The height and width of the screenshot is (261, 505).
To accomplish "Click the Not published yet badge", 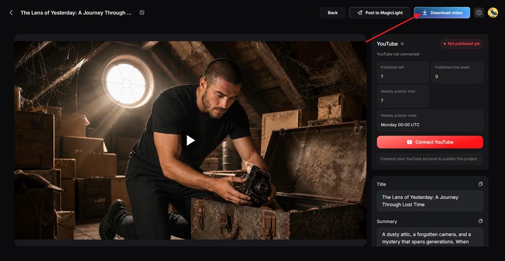I will coord(462,44).
